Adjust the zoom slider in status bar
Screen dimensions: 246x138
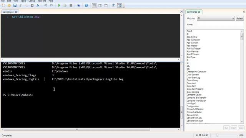coord(218,135)
